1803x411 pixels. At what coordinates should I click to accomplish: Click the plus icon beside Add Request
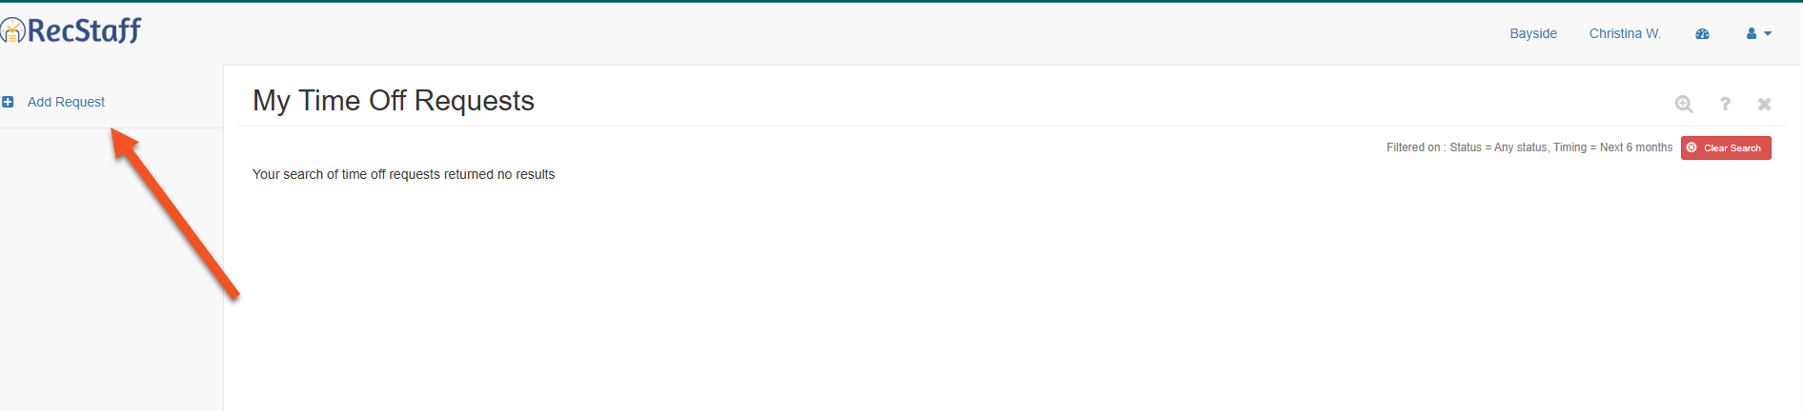(x=8, y=102)
